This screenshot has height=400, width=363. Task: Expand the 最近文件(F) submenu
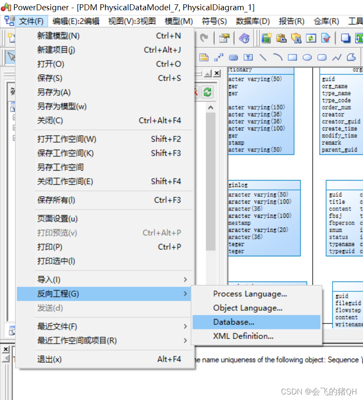point(104,326)
